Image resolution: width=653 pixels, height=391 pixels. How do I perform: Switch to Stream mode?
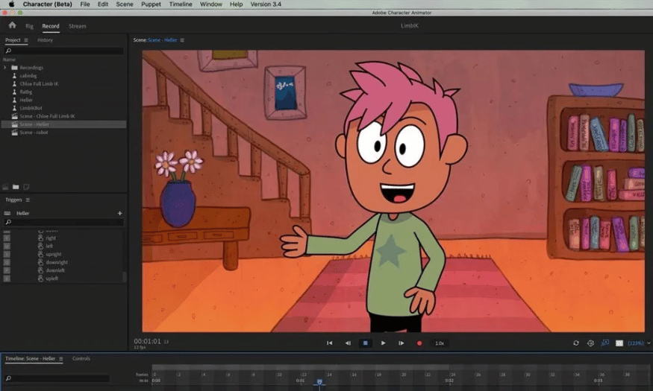pyautogui.click(x=78, y=26)
